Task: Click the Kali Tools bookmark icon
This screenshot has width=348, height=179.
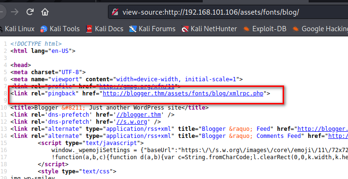Action: [44, 29]
